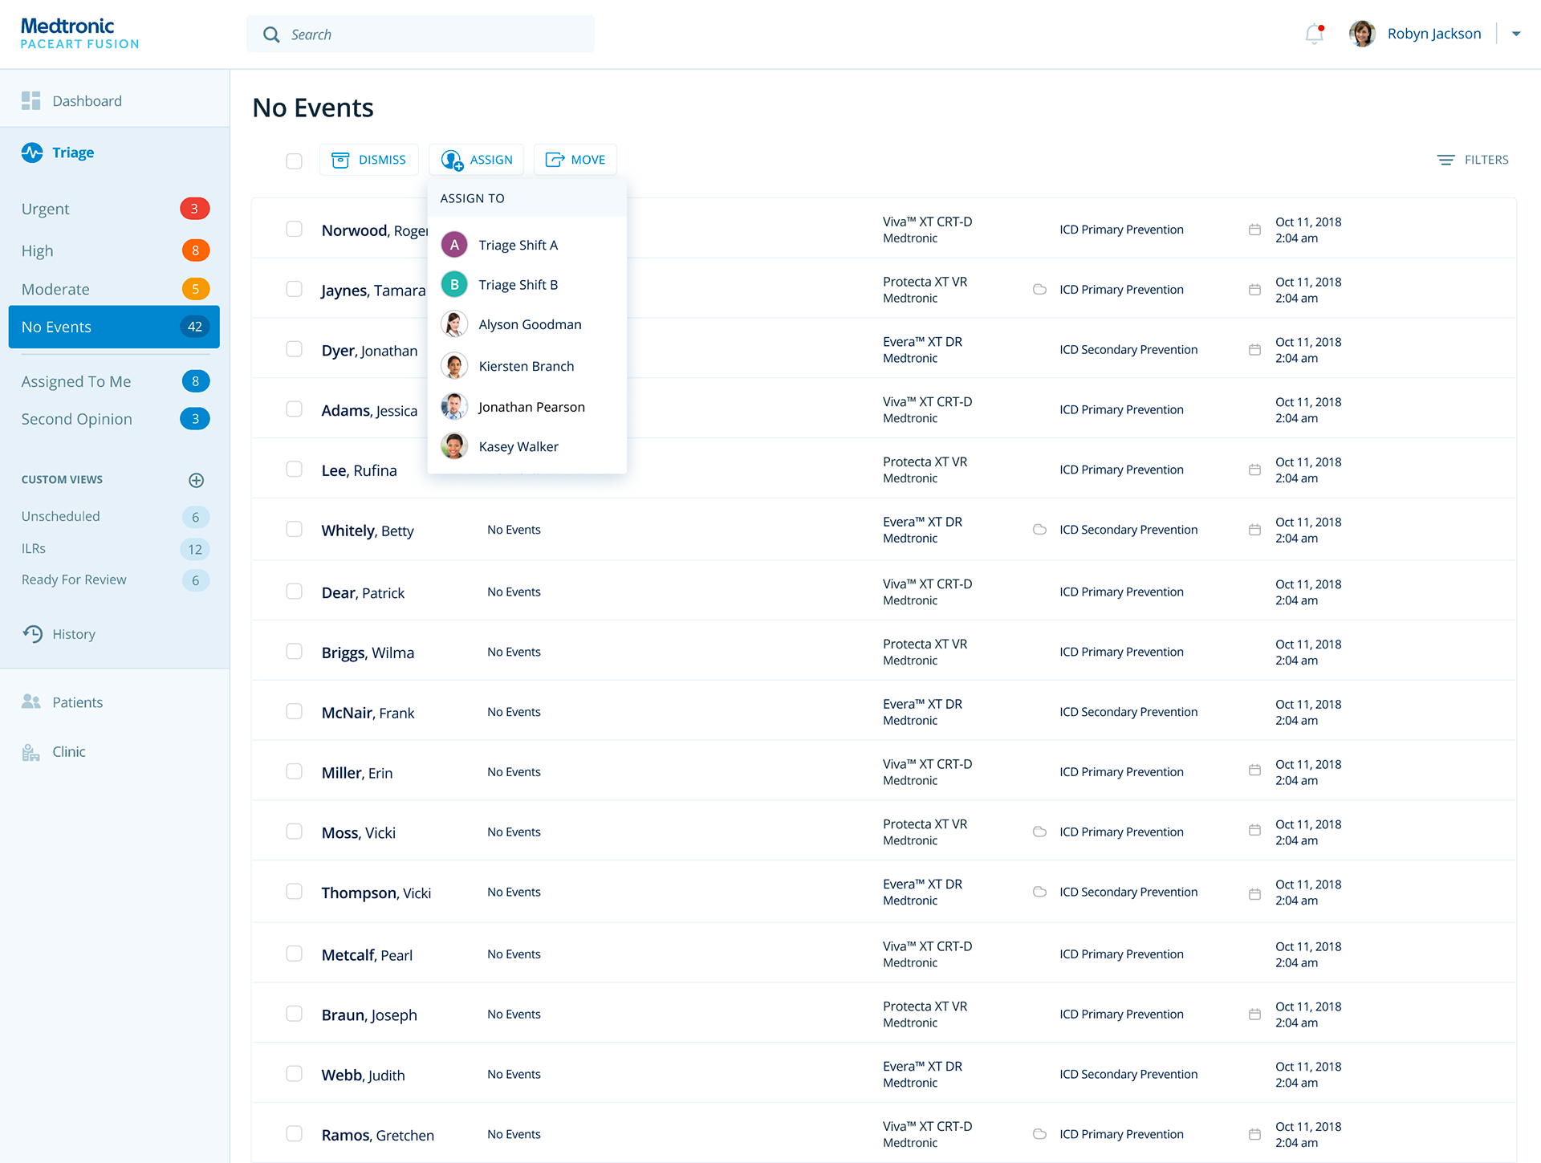Click folder icon in Ramos, Gretchen row
This screenshot has height=1163, width=1541.
(x=1039, y=1134)
